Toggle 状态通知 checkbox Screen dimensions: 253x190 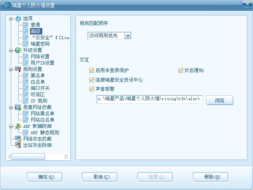click(181, 70)
